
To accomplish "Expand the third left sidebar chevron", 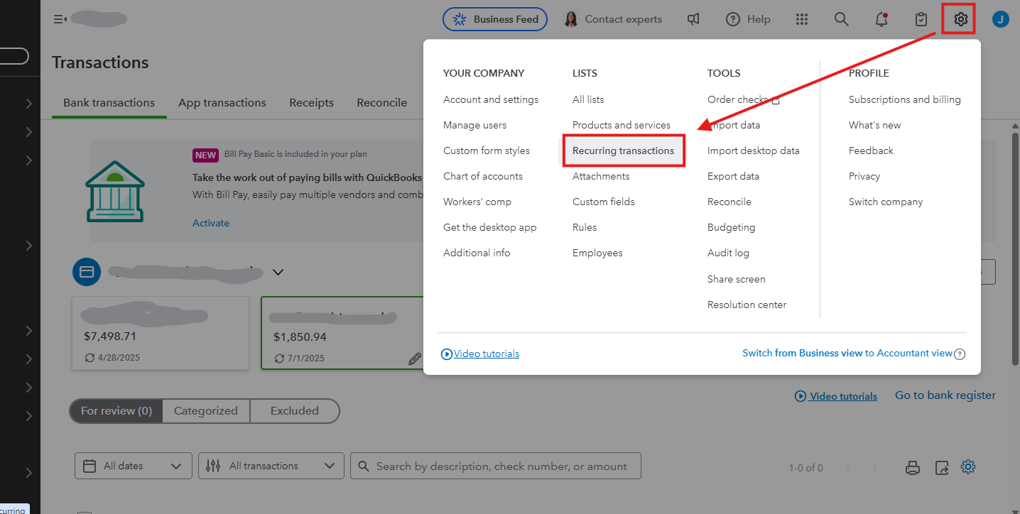I will [x=28, y=160].
